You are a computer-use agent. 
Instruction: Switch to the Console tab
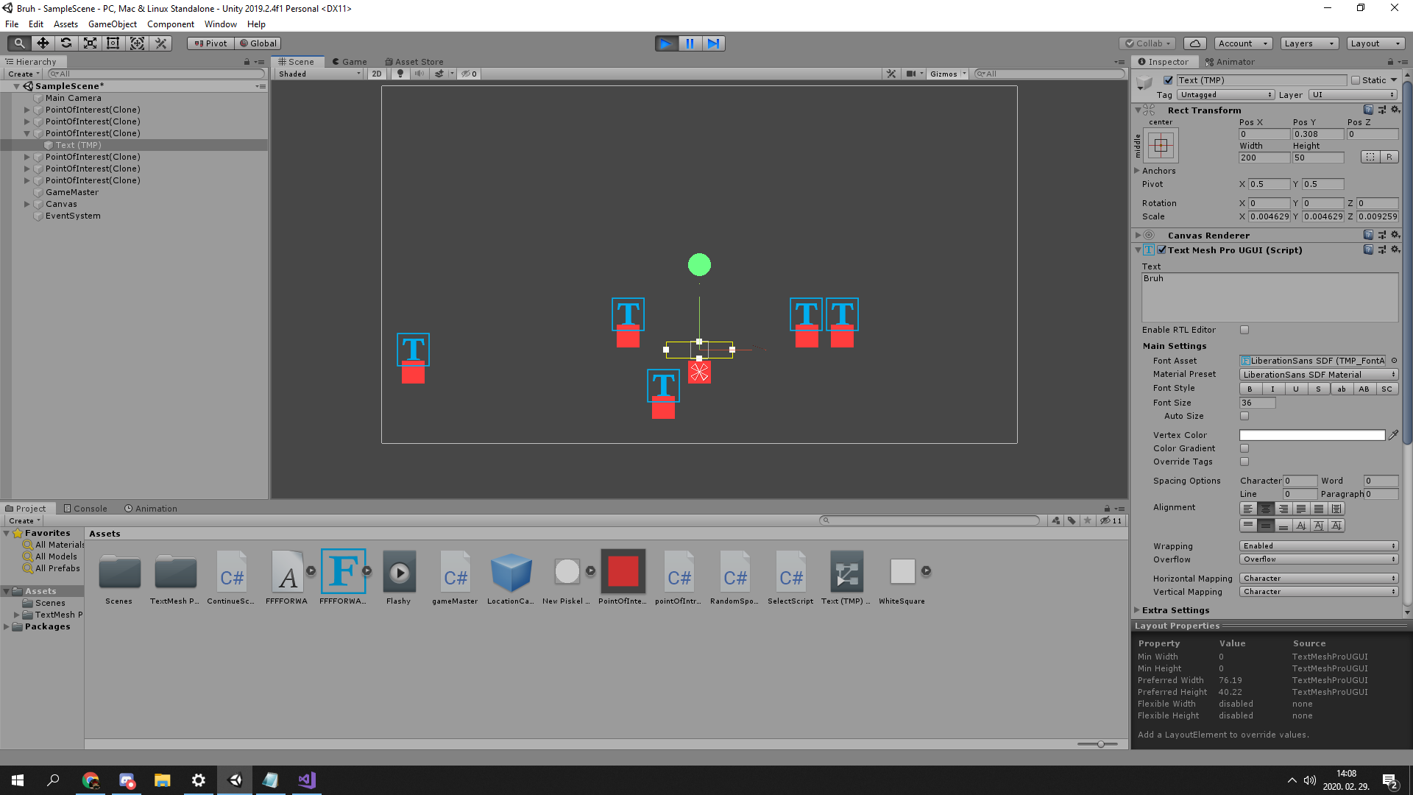85,509
